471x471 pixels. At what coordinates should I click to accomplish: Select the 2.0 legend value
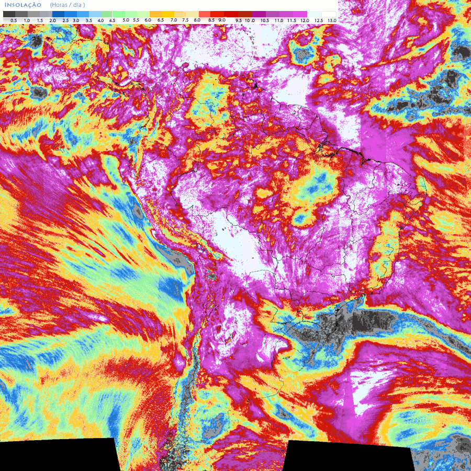click(52, 20)
